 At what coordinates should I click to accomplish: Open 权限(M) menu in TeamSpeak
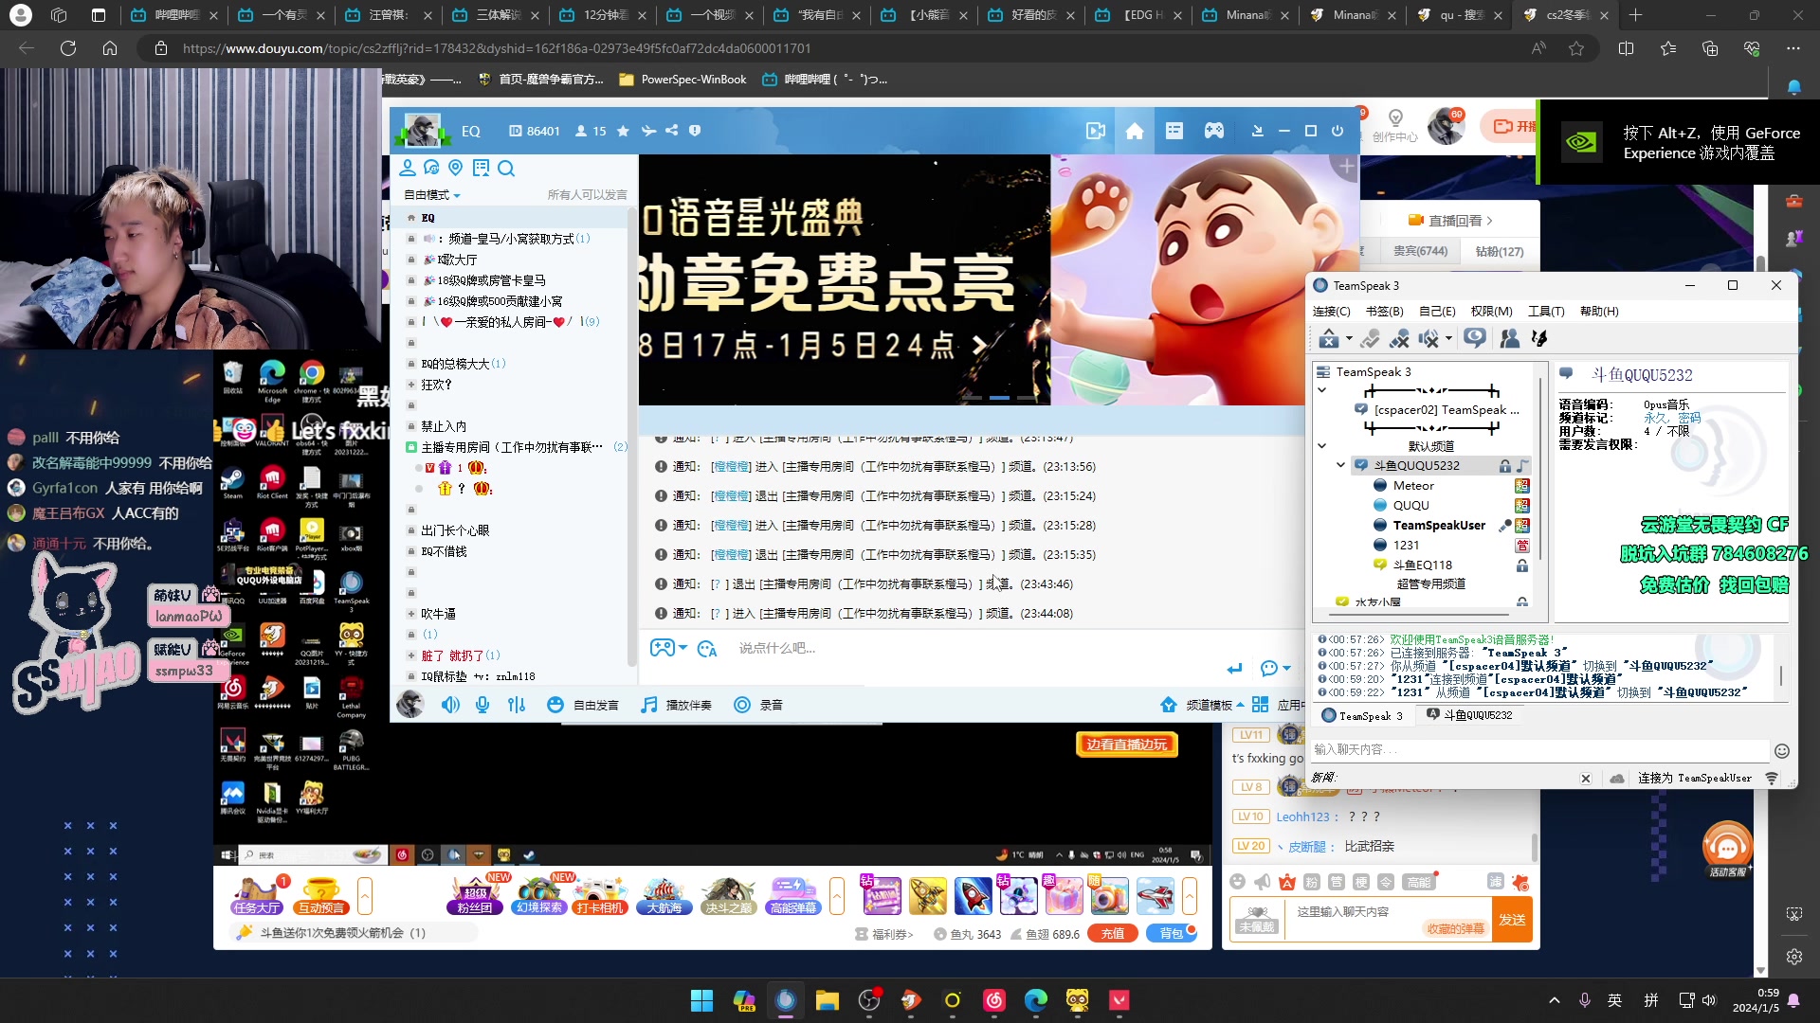coord(1491,312)
